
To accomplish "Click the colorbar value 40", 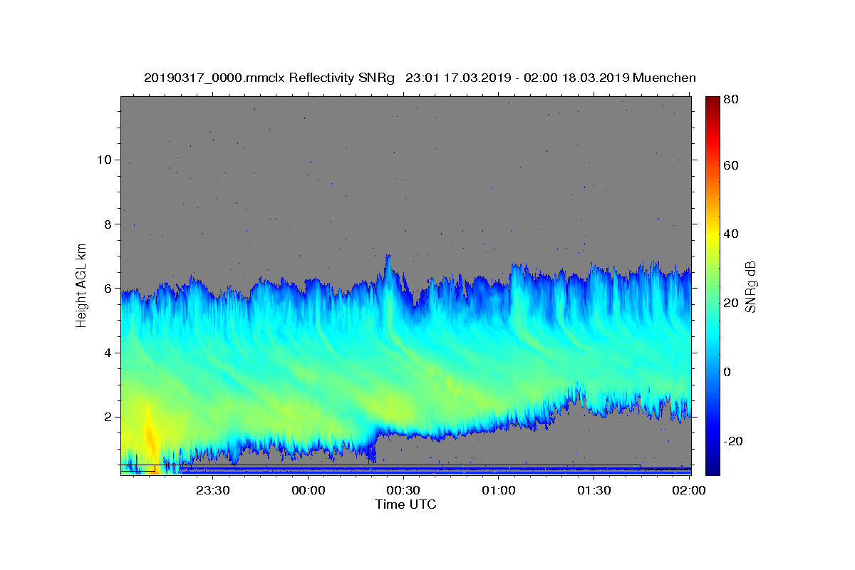I will [731, 234].
